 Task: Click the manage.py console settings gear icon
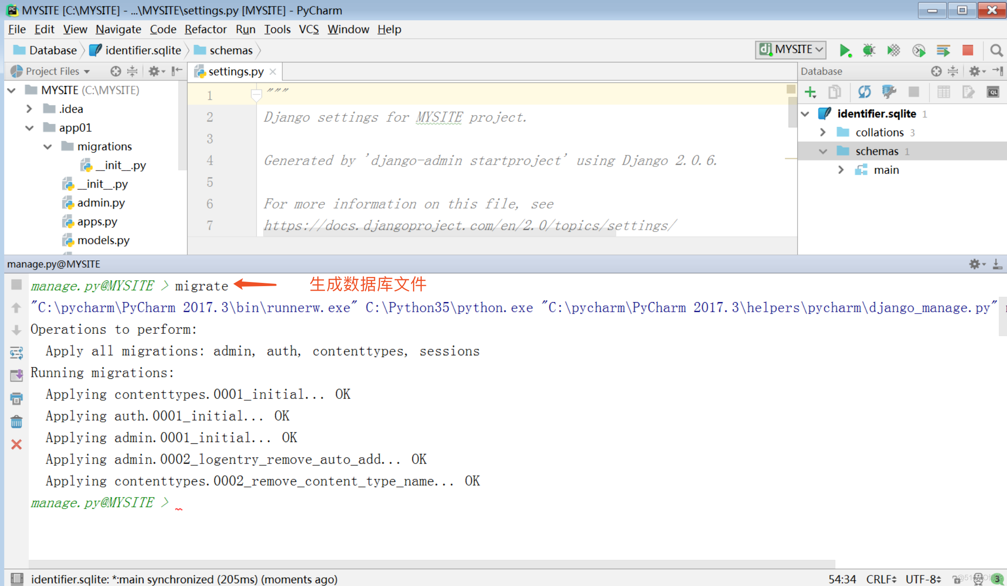click(976, 264)
